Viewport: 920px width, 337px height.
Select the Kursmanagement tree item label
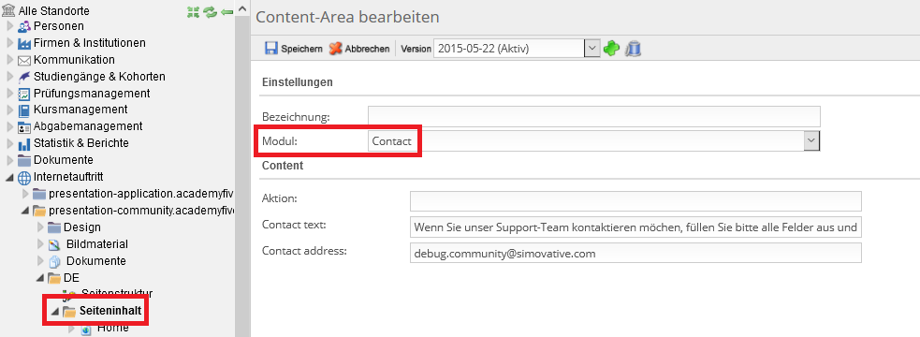tap(80, 110)
